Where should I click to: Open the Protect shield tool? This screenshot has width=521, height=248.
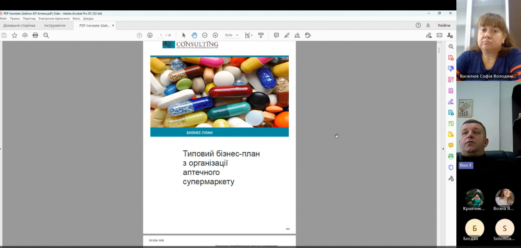[x=451, y=167]
